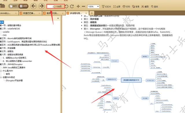Zoom in with the plus icon
This screenshot has width=185, height=113.
coord(78,6)
